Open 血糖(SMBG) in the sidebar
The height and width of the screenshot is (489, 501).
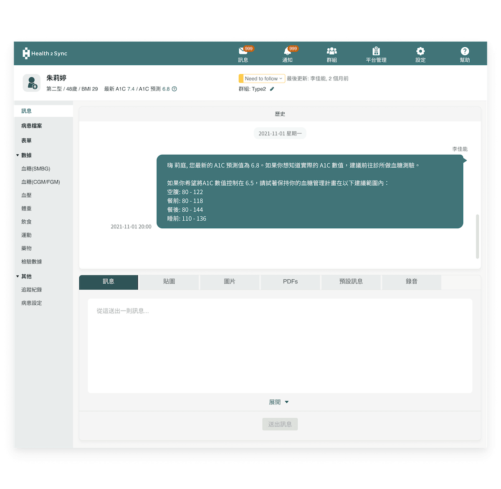(35, 169)
